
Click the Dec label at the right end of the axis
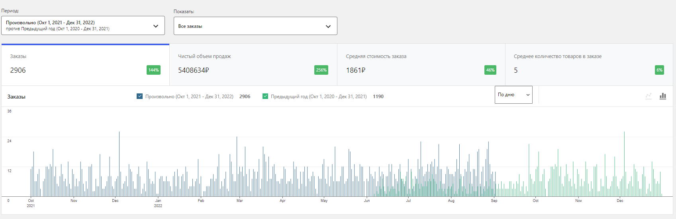620,201
